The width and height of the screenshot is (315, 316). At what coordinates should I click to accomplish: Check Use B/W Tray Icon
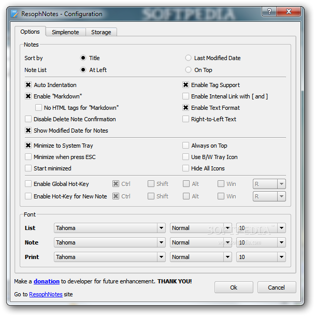pos(185,157)
